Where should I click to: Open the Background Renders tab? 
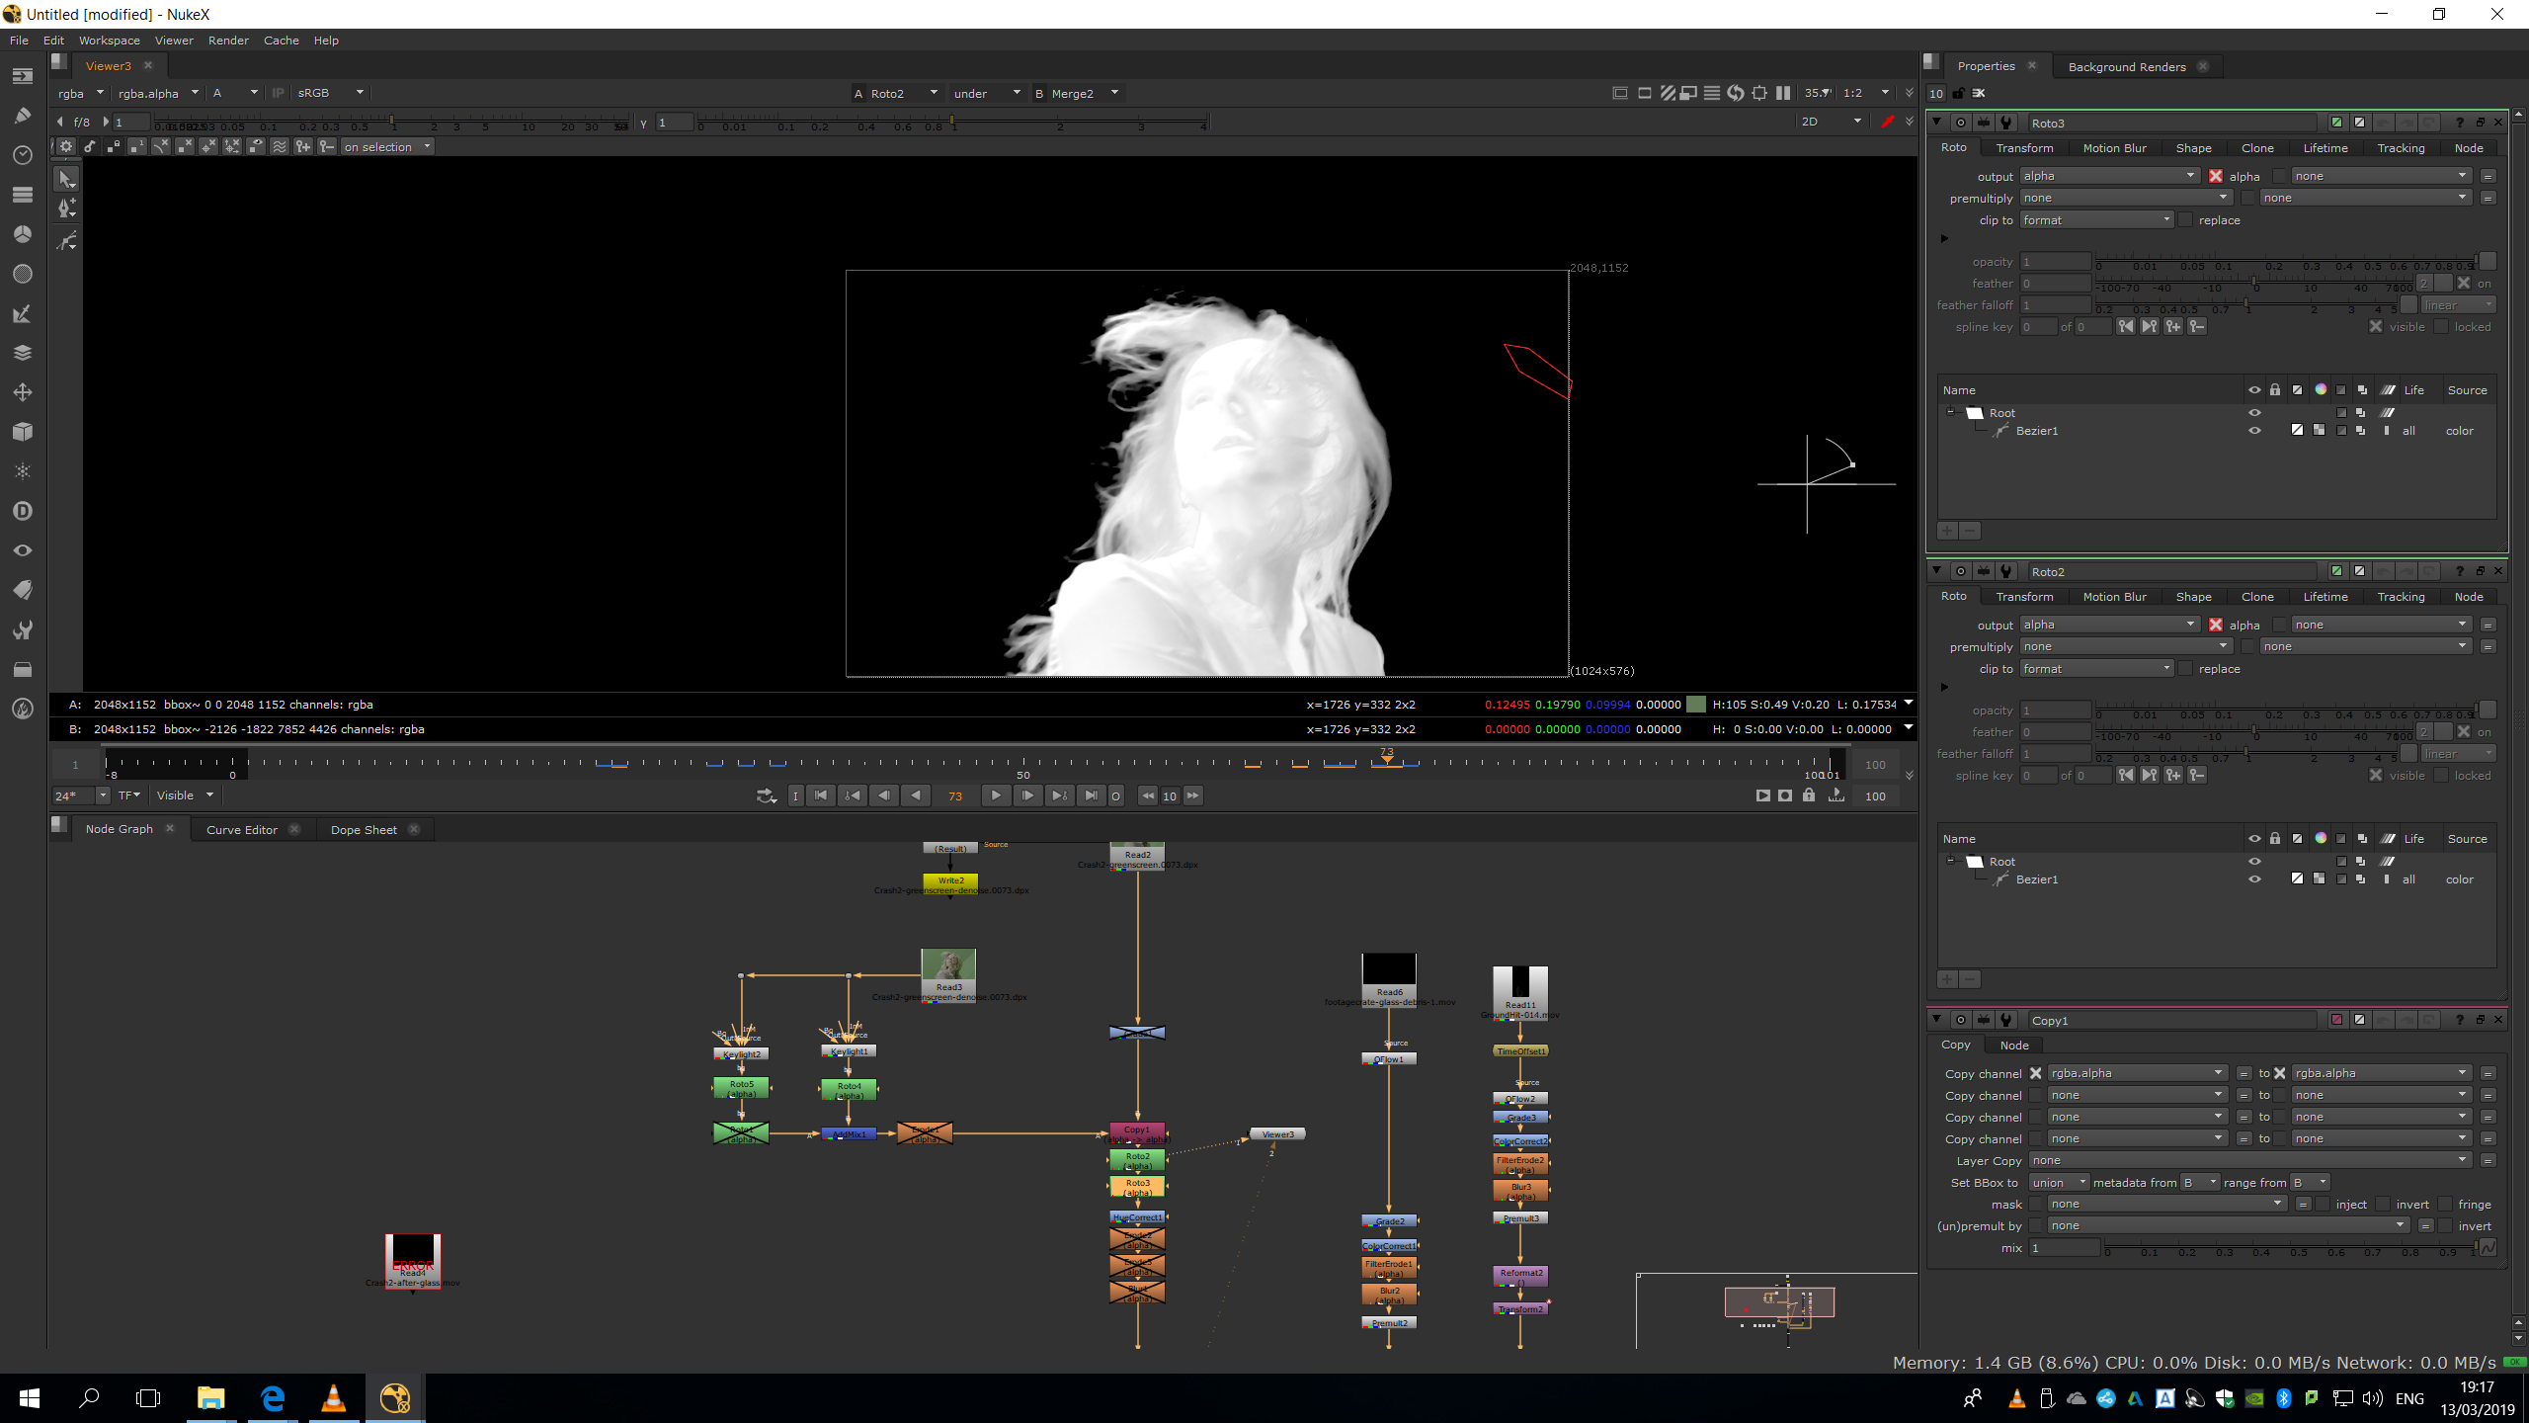2126,66
